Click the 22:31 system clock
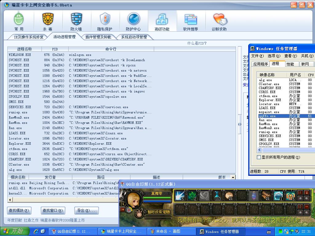The image size is (315, 236). pos(306,231)
